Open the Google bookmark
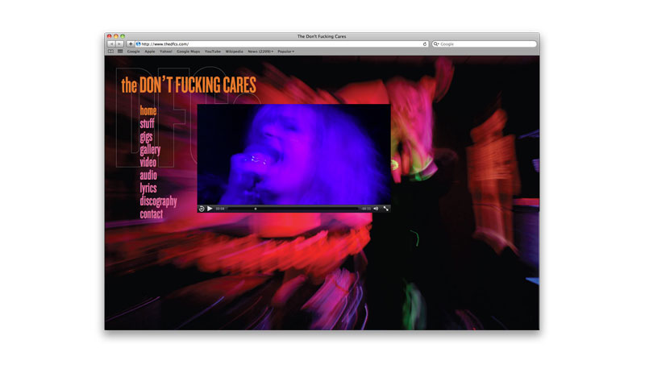Image resolution: width=645 pixels, height=373 pixels. click(x=133, y=52)
